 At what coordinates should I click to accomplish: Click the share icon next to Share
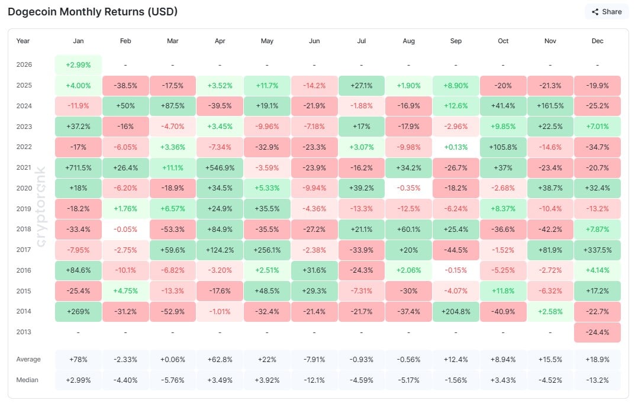(x=596, y=11)
